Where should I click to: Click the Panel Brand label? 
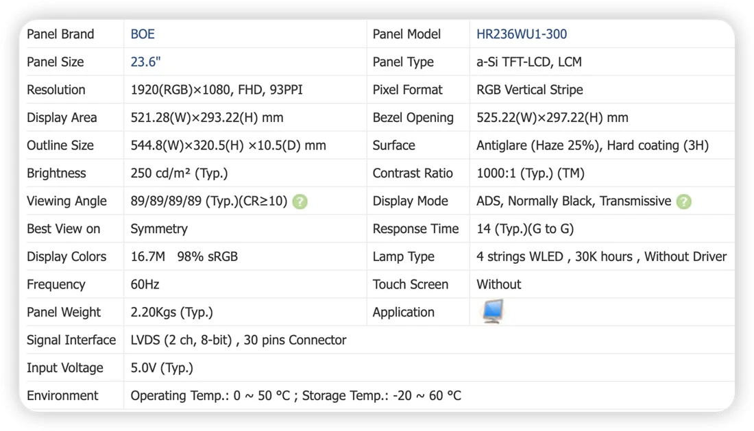pos(60,34)
